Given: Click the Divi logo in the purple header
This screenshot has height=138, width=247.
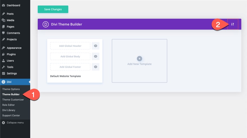Looking at the screenshot, I should pos(45,24).
